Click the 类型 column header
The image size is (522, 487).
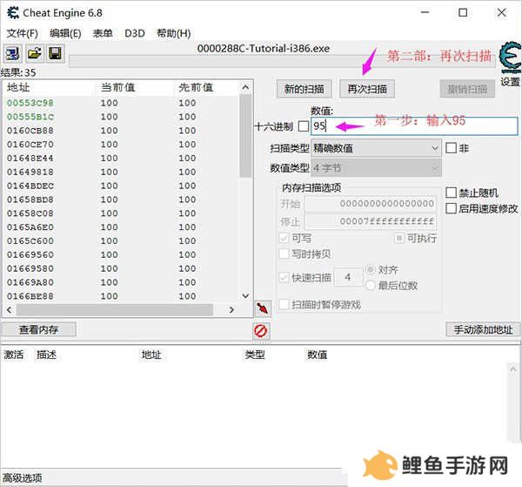[255, 355]
